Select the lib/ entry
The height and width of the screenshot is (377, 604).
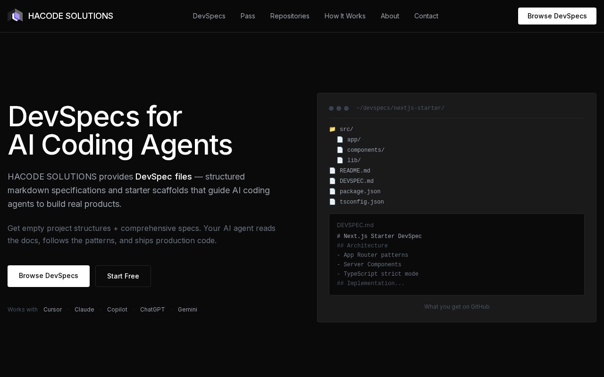pyautogui.click(x=354, y=161)
